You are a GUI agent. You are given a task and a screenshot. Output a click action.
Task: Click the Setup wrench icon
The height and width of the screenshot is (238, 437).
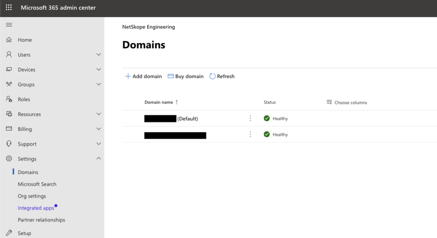point(9,233)
